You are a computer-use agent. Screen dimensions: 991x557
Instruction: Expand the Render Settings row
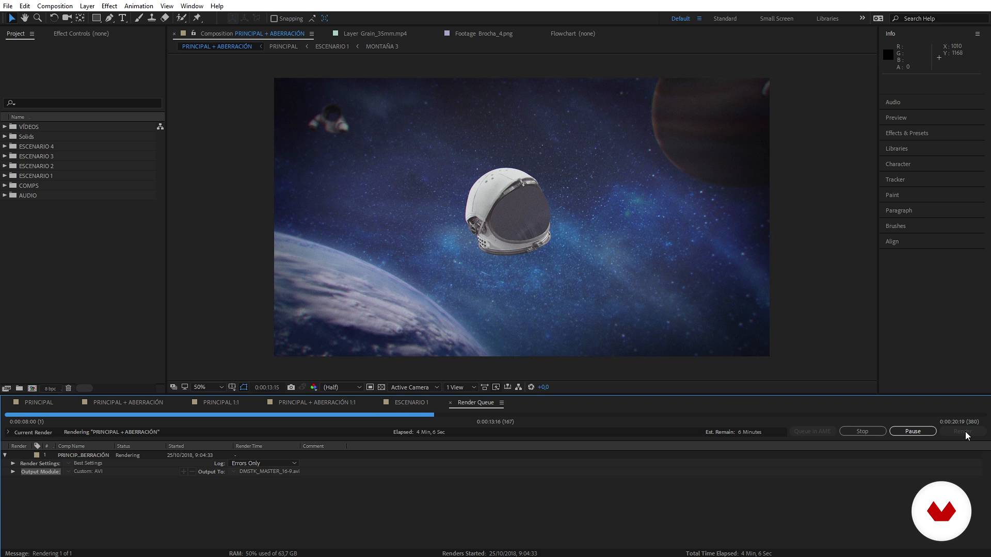13,463
